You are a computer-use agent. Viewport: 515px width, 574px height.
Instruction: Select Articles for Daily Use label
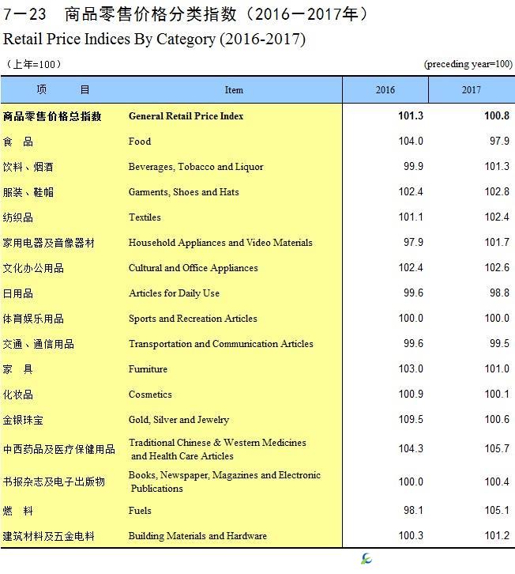[x=174, y=293]
